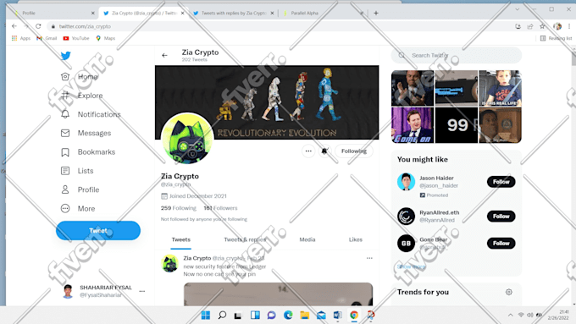Screen dimensions: 576x324
Task: Open the YouTube bookmark
Action: click(76, 38)
